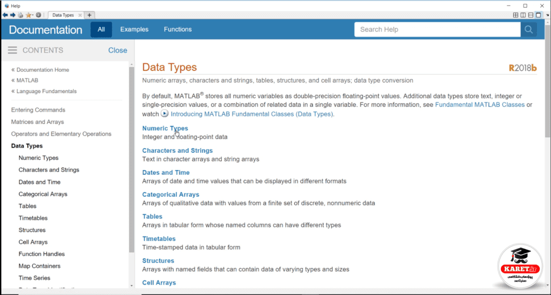This screenshot has height=295, width=551.
Task: Select the bold Data Types contents entry
Action: [x=27, y=146]
